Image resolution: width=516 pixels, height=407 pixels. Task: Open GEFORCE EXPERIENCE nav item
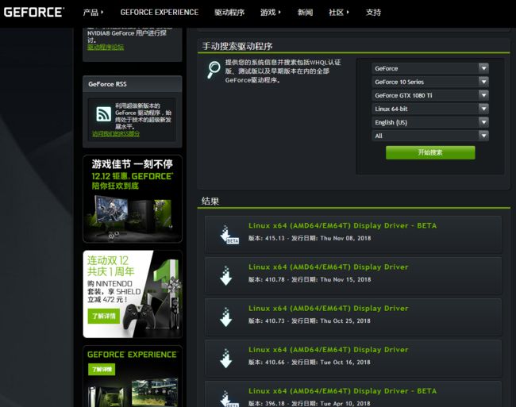[x=160, y=13]
